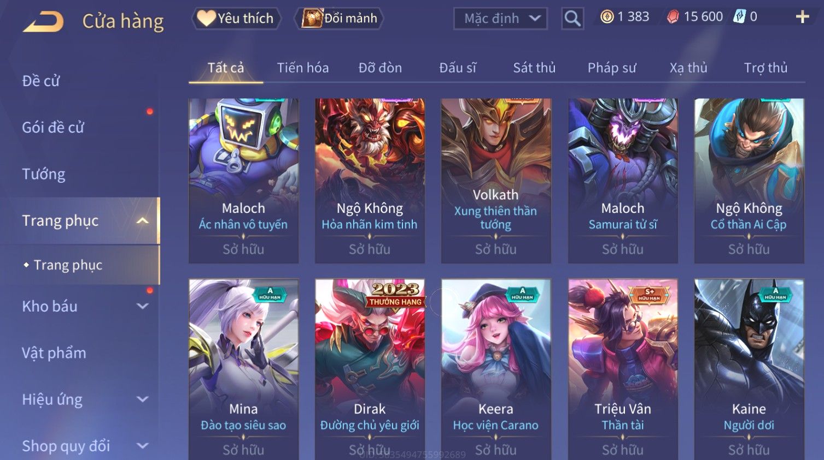Select Kaine Người dơi skin card
Screen dimensions: 824x460
coord(749,369)
